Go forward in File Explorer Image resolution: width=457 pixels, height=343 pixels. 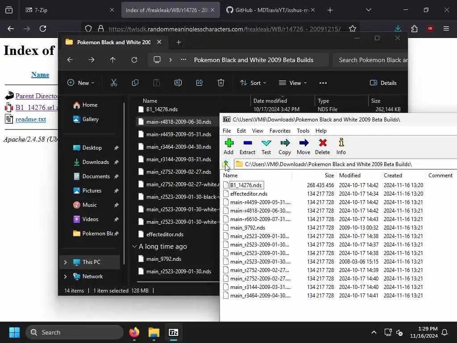click(x=91, y=60)
